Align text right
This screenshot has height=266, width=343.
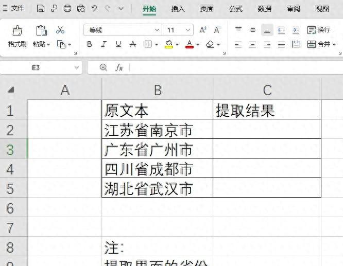(x=267, y=45)
